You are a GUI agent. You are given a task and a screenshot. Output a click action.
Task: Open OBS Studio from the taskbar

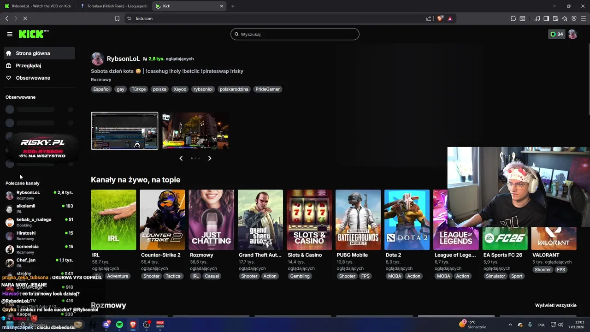click(147, 325)
